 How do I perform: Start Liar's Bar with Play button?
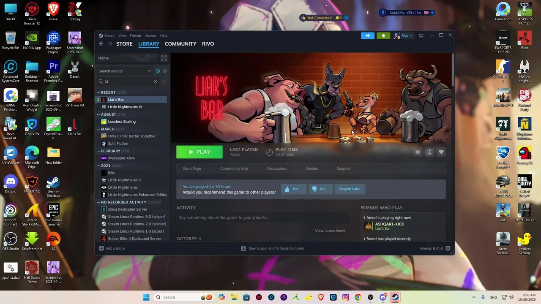[x=199, y=152]
